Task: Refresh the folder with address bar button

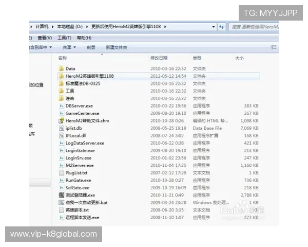Action: [222, 27]
